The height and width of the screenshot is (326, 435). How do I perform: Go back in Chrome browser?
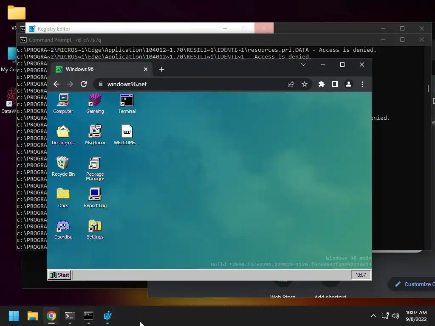56,84
